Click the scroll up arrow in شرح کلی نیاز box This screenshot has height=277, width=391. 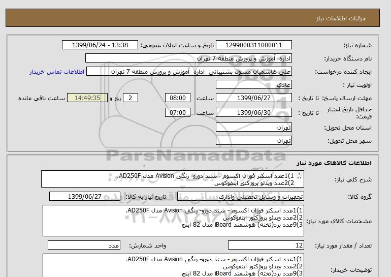(x=300, y=174)
